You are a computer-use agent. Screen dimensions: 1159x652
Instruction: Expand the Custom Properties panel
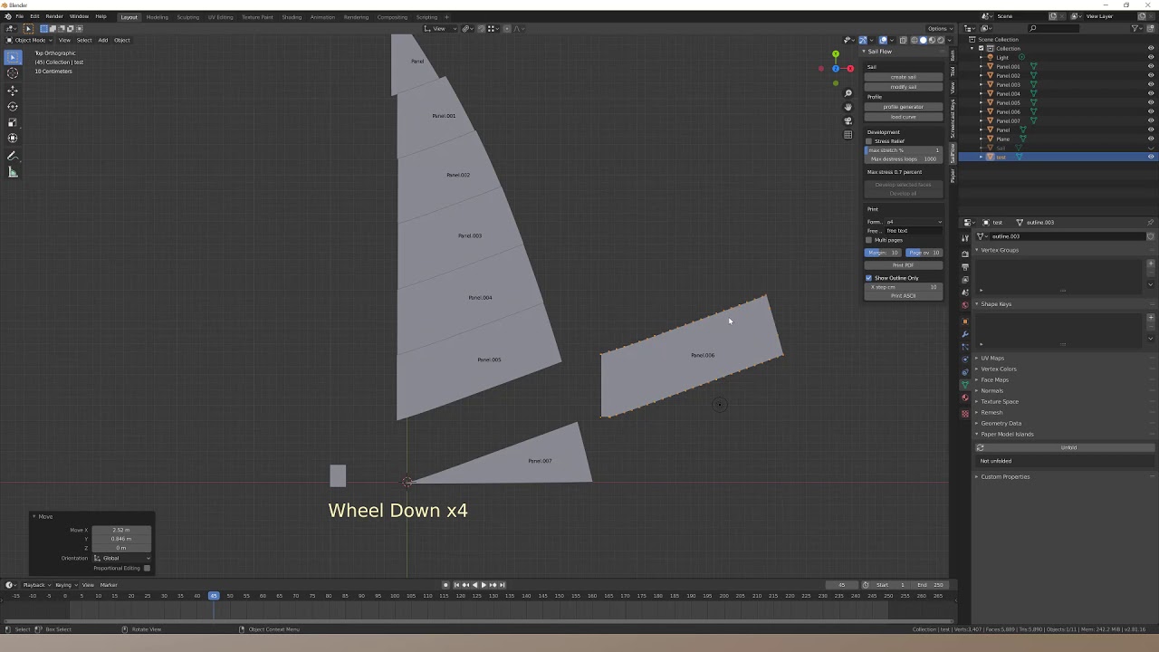coord(1005,476)
